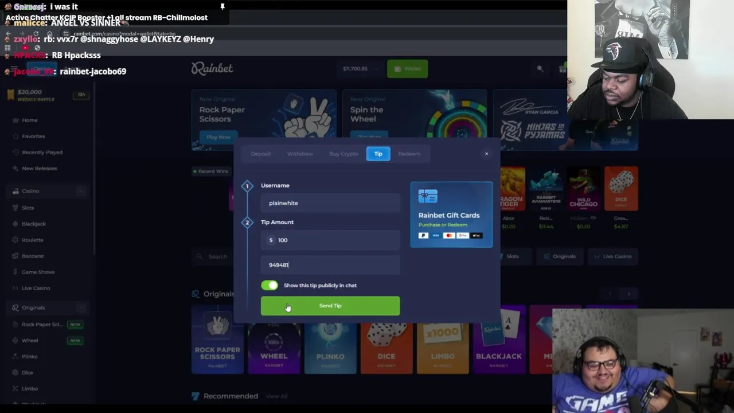734x413 pixels.
Task: Click the search magnifier icon in header
Action: click(x=540, y=69)
